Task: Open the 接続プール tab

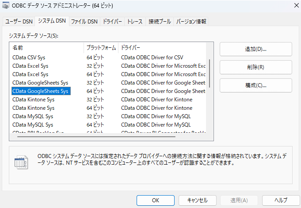Action: [160, 21]
